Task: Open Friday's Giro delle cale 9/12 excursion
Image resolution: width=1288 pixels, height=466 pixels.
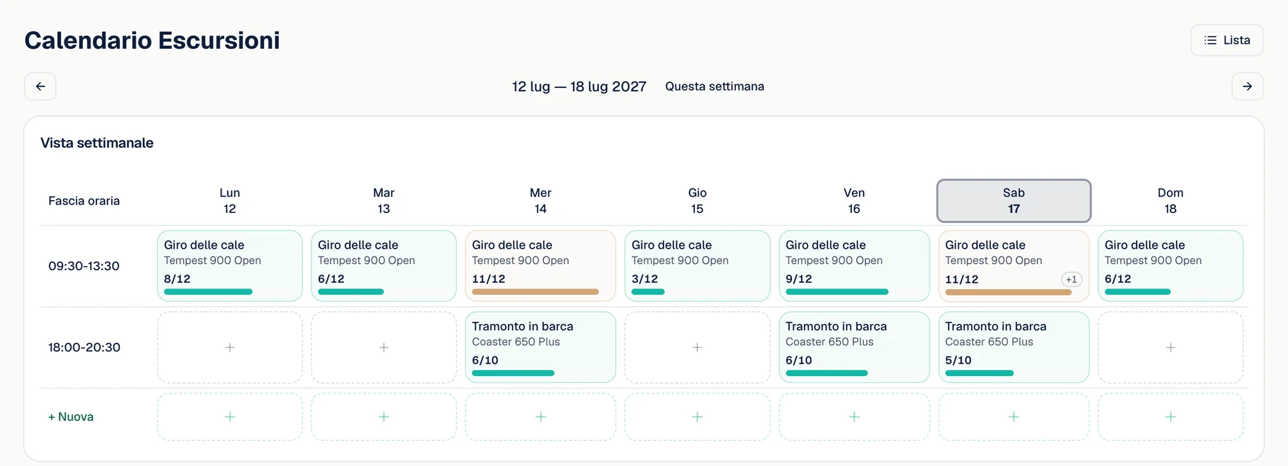Action: coord(854,265)
